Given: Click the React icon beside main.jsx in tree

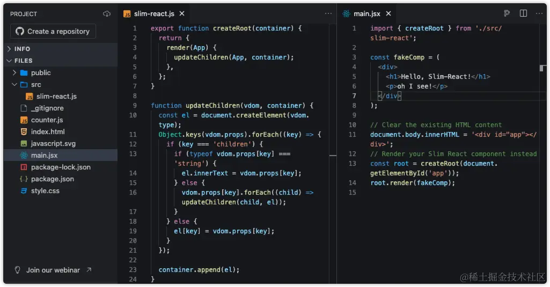Looking at the screenshot, I should 24,156.
